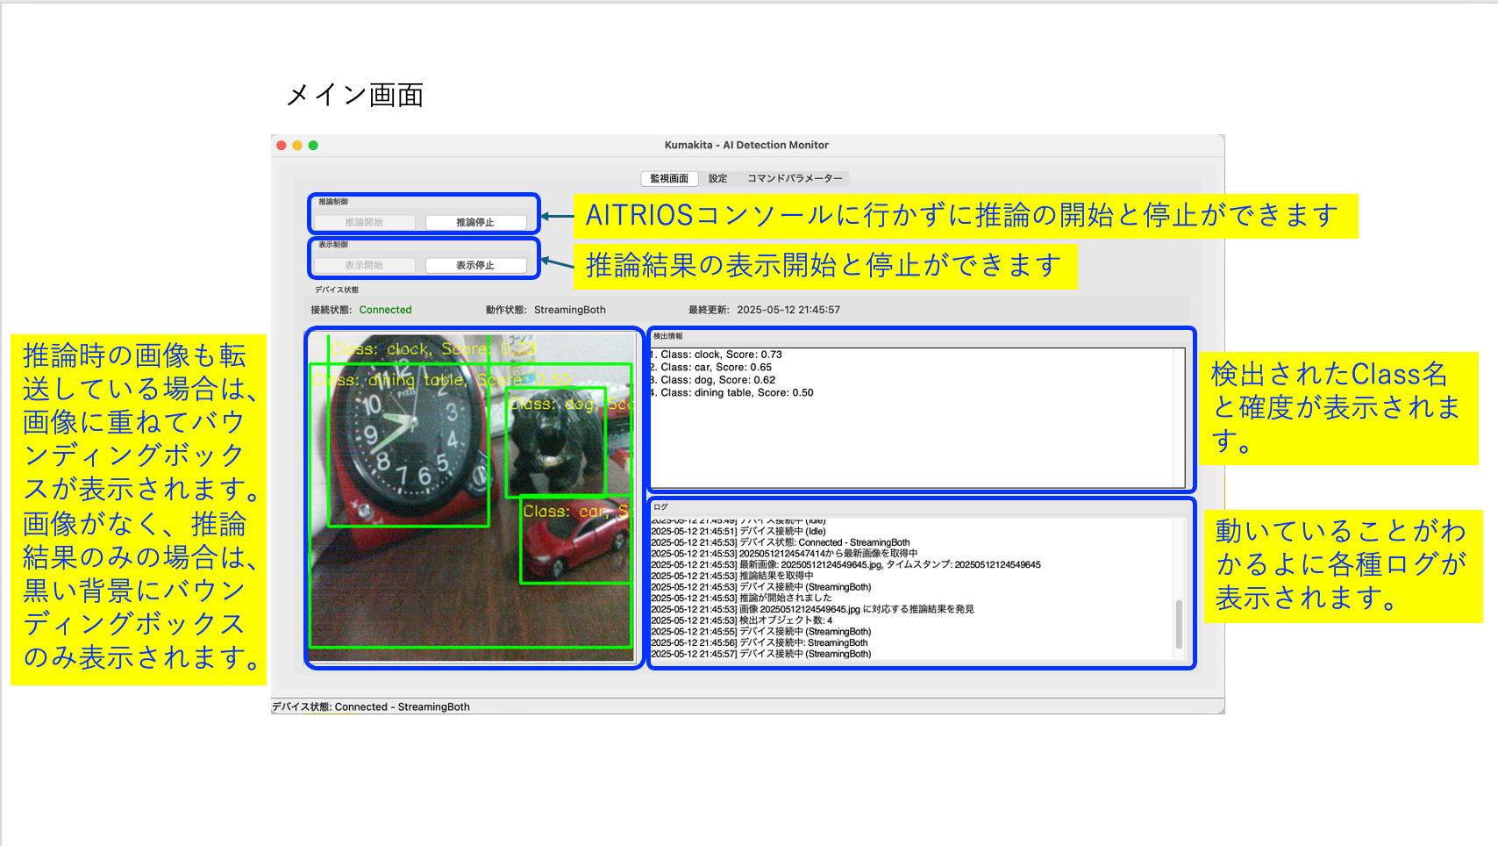Click the 推論開始 button
Screen dimensions: 1498x846
pyautogui.click(x=364, y=223)
